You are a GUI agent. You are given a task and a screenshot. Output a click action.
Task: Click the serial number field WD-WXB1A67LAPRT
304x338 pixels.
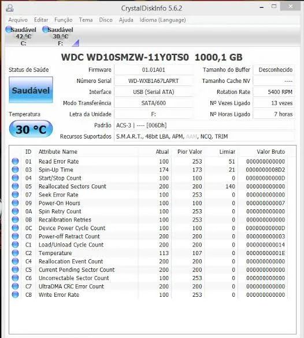tap(153, 81)
